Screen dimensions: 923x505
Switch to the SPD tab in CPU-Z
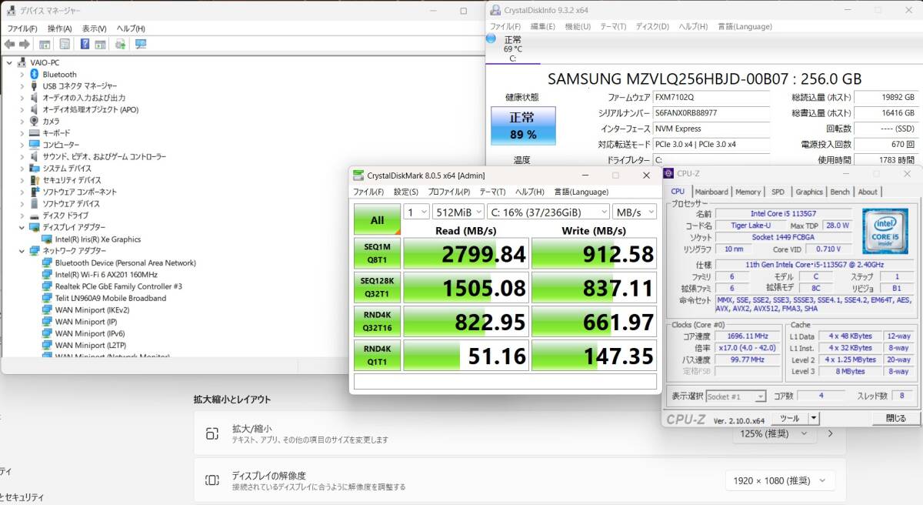click(778, 192)
